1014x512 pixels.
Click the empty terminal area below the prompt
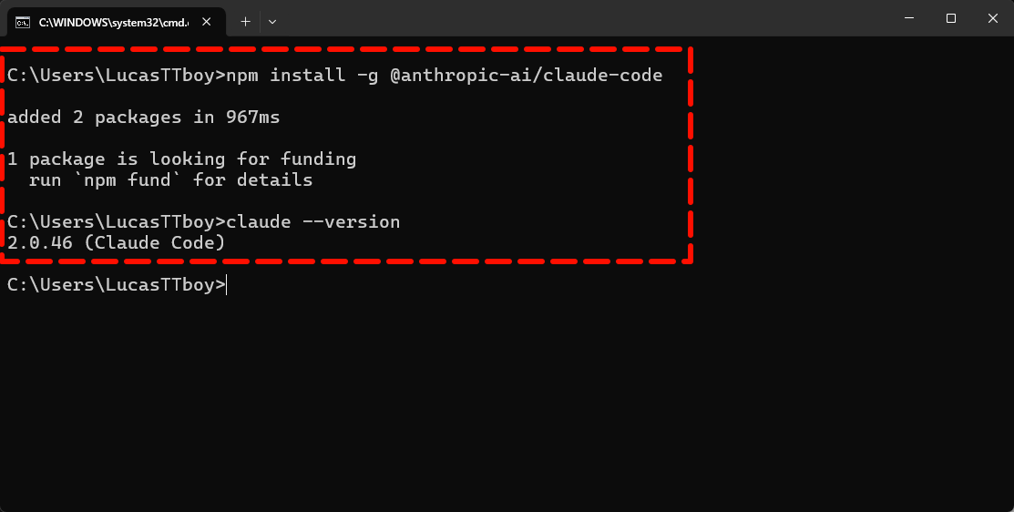point(507,401)
